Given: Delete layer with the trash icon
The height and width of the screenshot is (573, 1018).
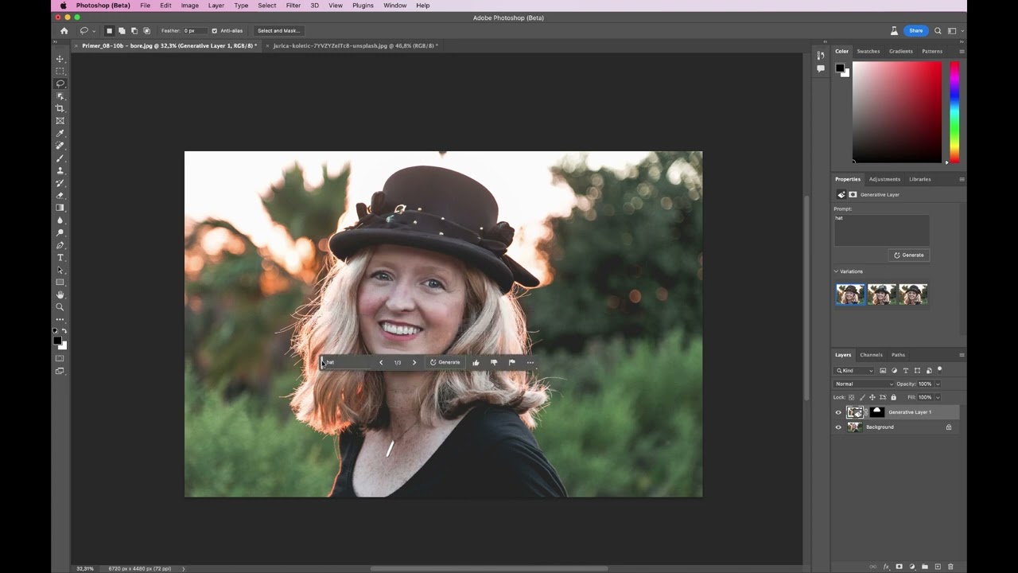Looking at the screenshot, I should (950, 567).
